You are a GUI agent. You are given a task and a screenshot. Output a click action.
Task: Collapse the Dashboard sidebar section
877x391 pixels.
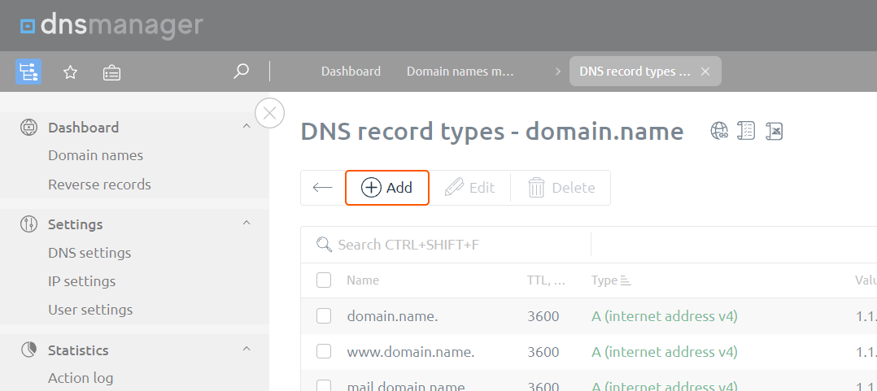[246, 126]
